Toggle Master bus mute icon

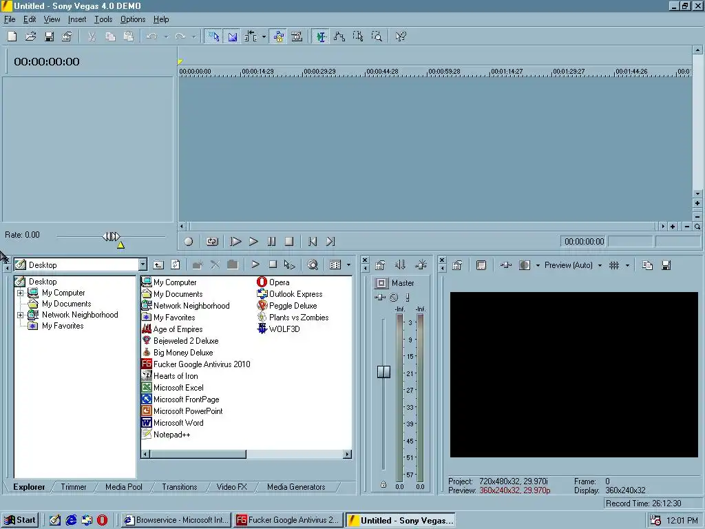pos(394,297)
